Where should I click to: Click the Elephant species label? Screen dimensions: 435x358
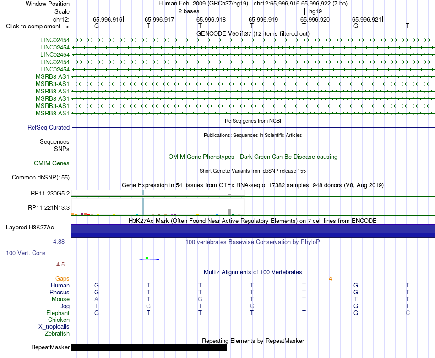click(x=58, y=313)
